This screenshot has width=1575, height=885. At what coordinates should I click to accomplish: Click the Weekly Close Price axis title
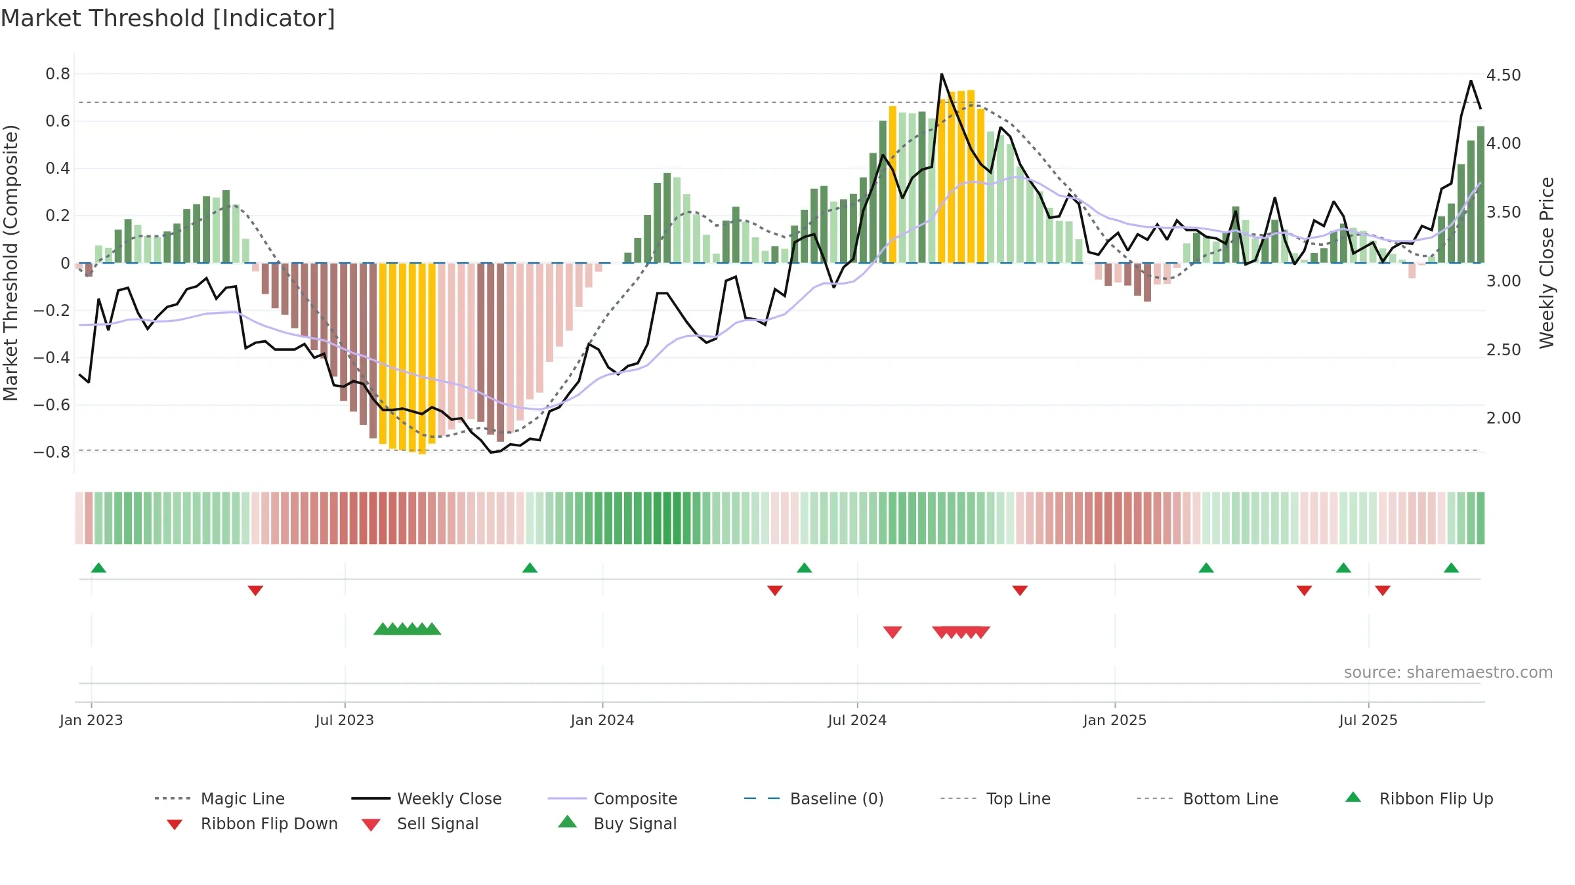pyautogui.click(x=1547, y=262)
